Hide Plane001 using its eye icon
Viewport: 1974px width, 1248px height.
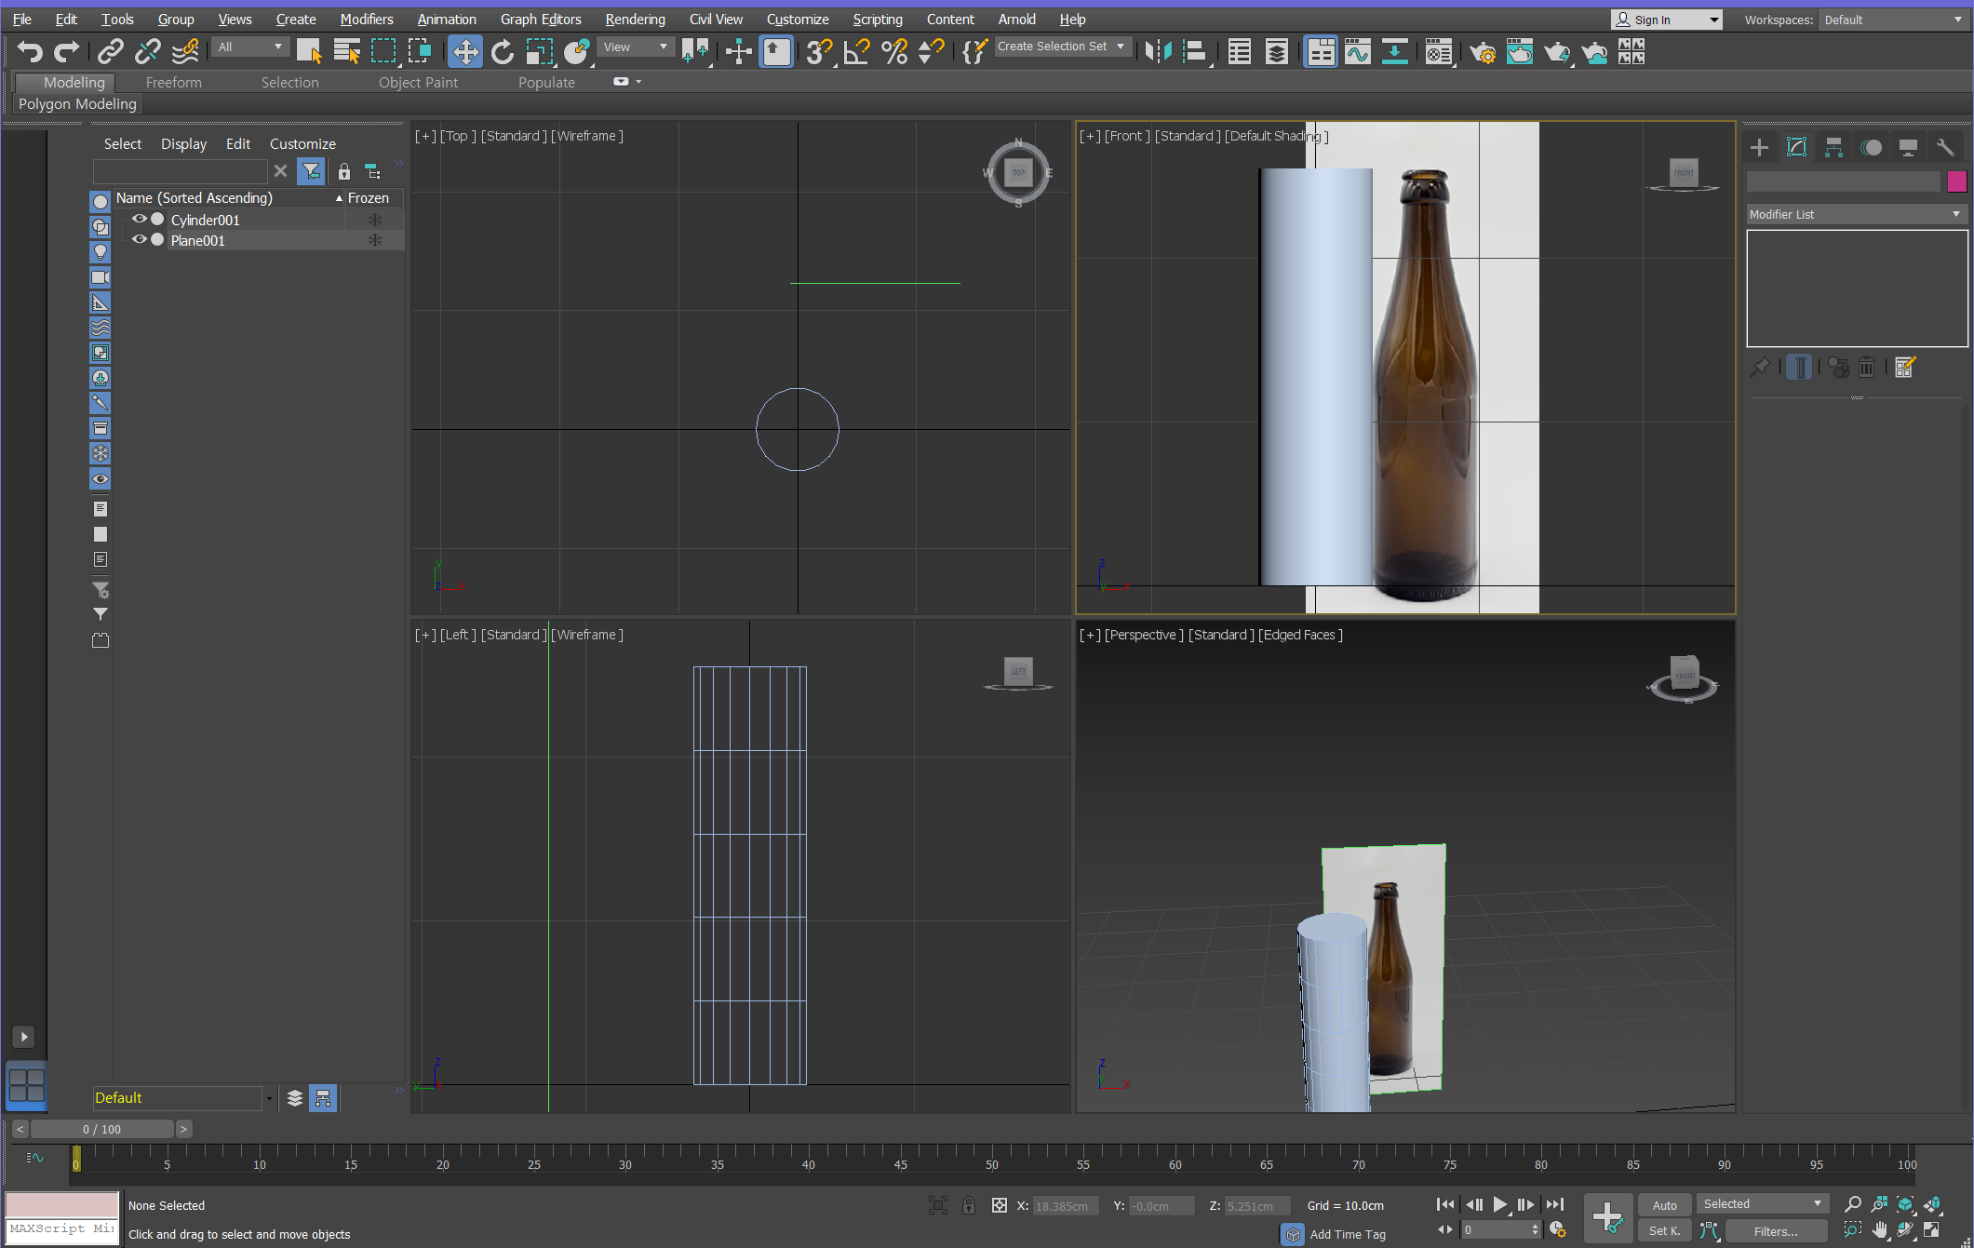point(139,240)
